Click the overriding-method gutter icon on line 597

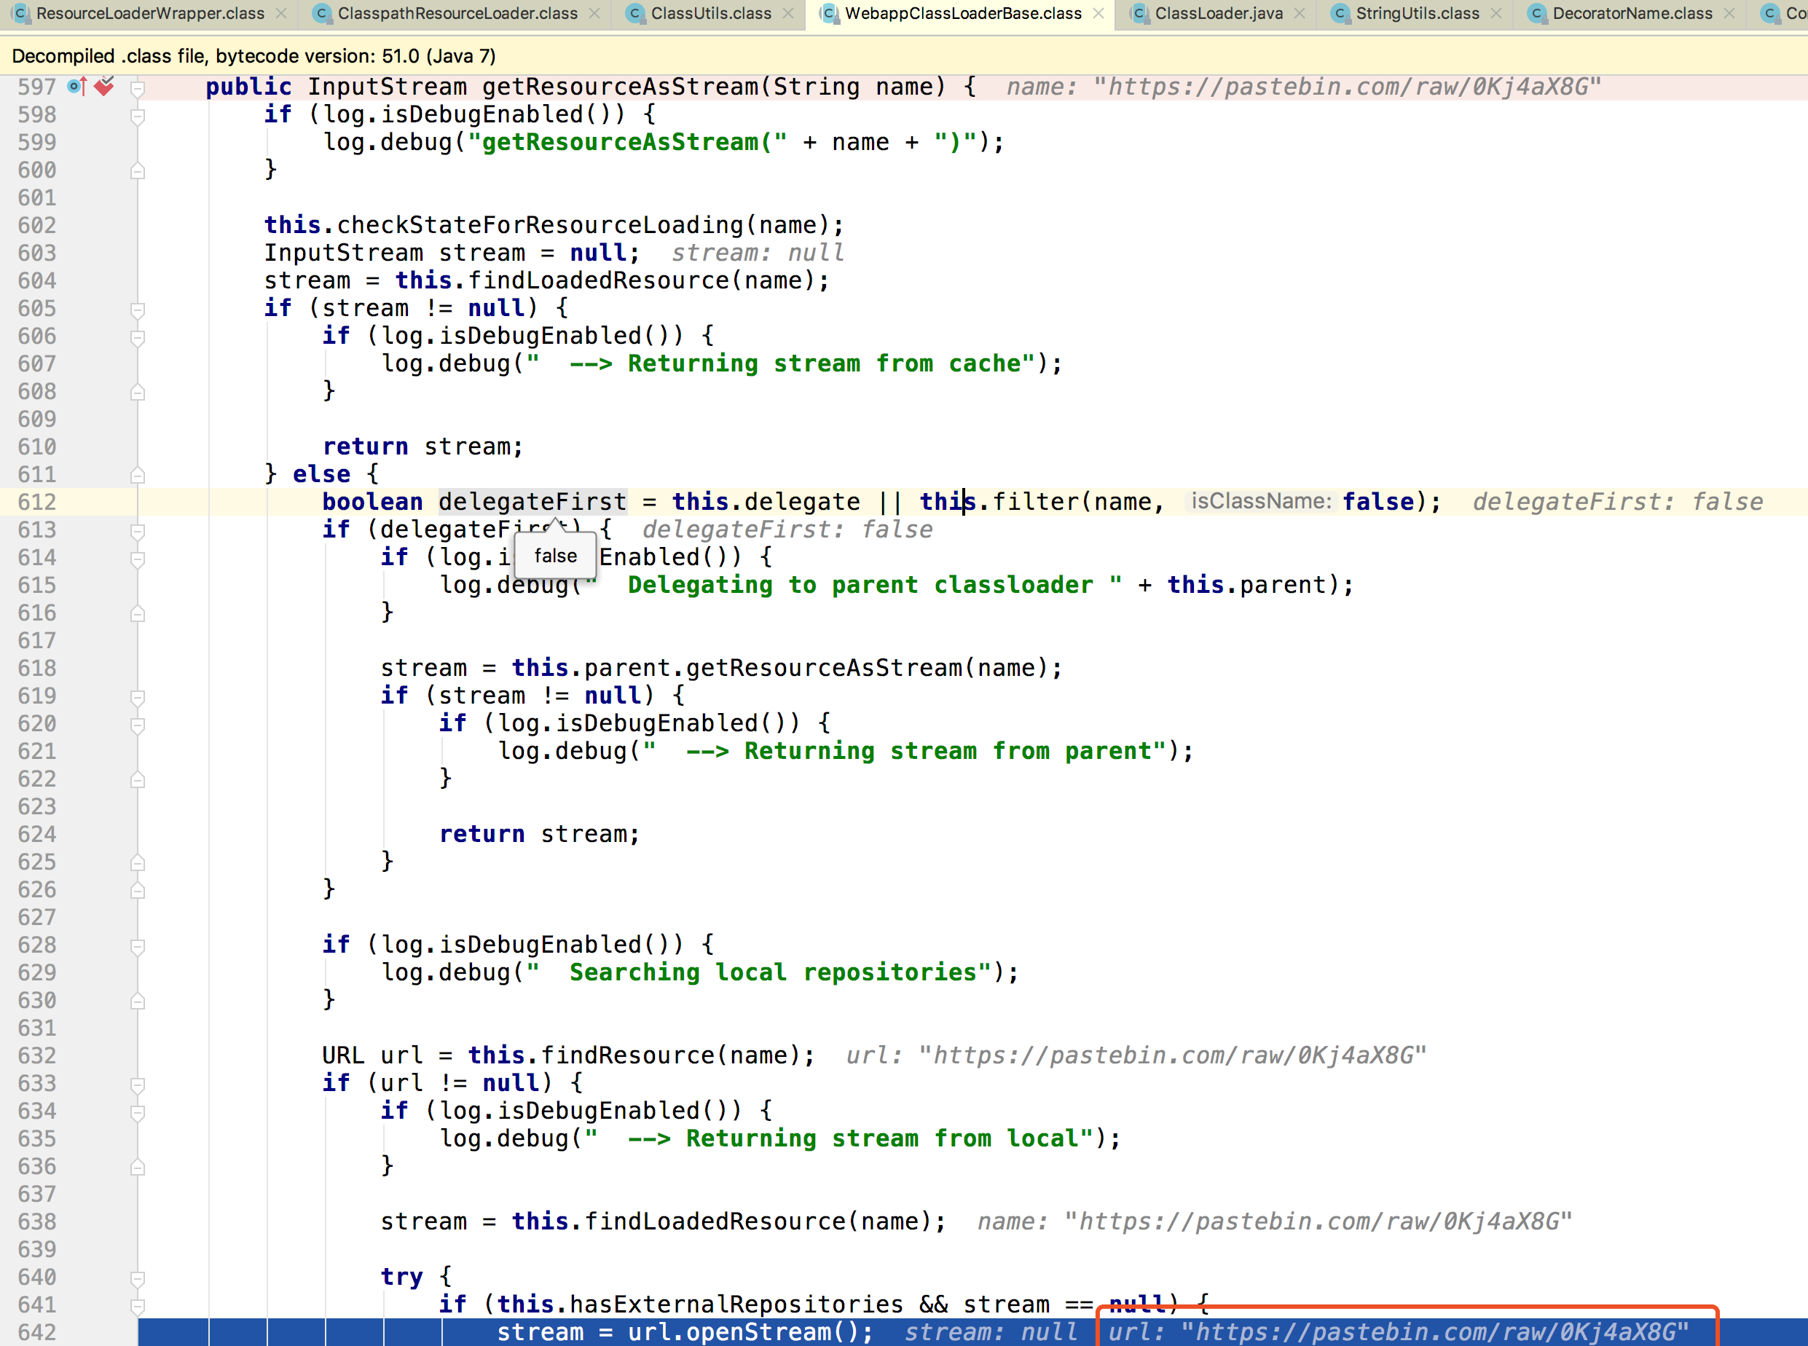click(76, 87)
